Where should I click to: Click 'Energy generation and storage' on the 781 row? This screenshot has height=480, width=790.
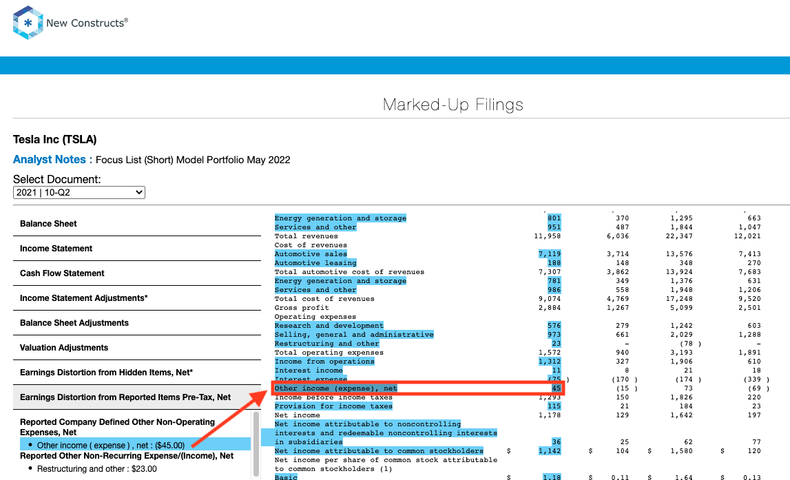pos(340,281)
